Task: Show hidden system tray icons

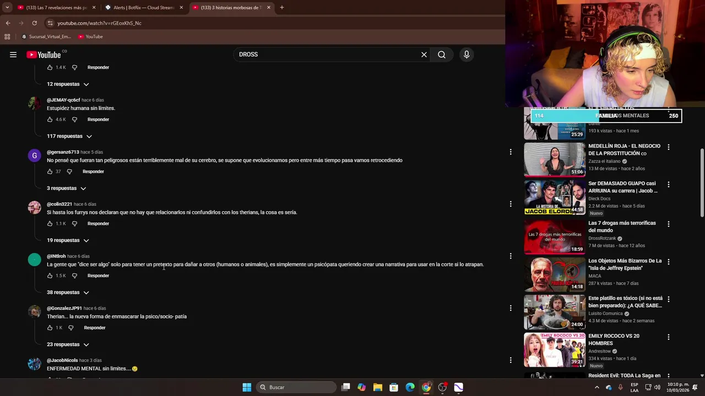Action: click(x=596, y=387)
